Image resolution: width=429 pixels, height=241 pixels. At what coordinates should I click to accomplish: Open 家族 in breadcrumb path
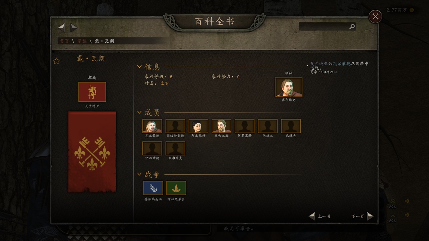click(x=82, y=41)
